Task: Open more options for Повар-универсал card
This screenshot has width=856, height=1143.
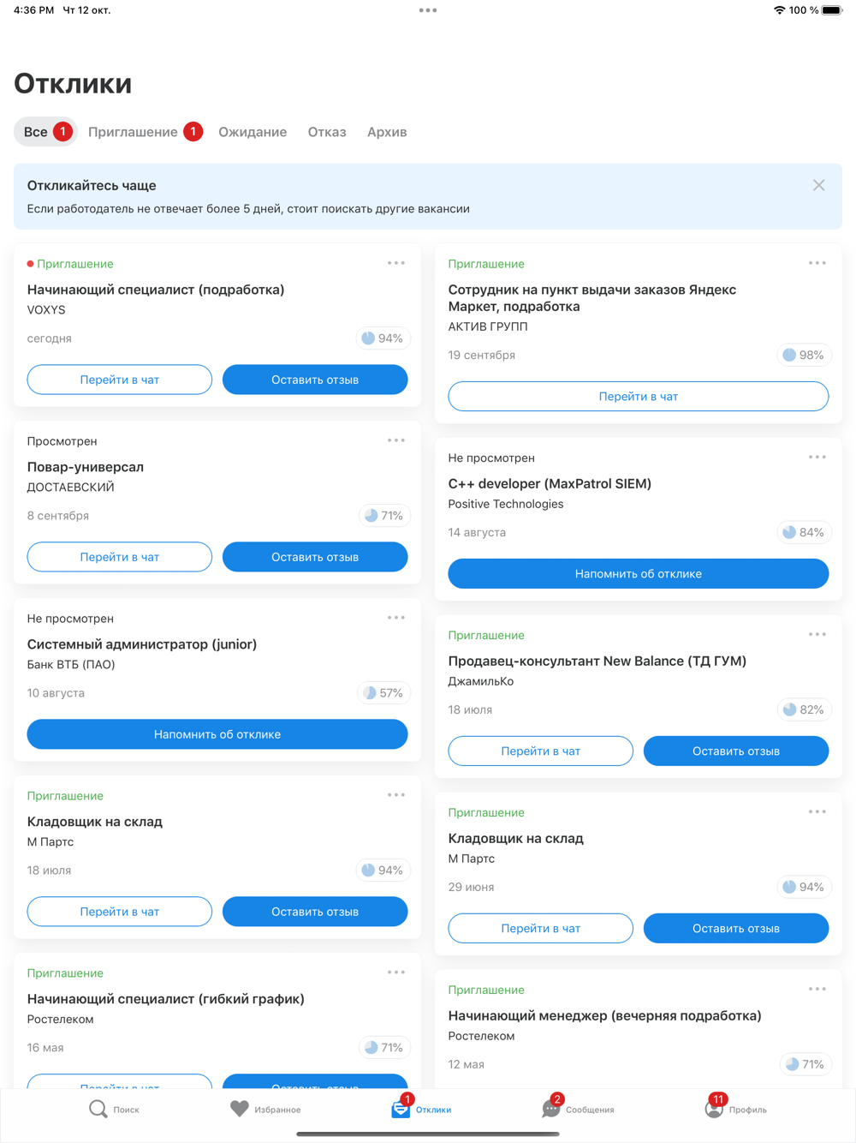Action: pyautogui.click(x=395, y=440)
